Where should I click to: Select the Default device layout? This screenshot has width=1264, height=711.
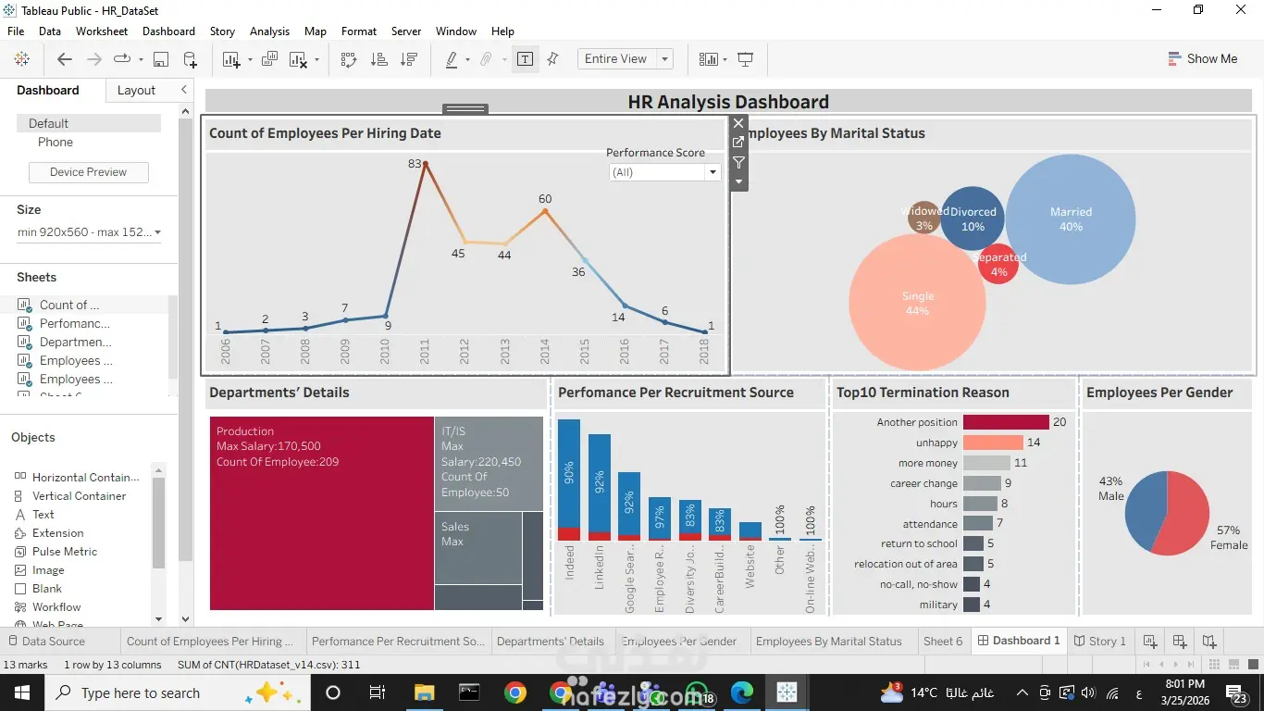click(x=89, y=123)
